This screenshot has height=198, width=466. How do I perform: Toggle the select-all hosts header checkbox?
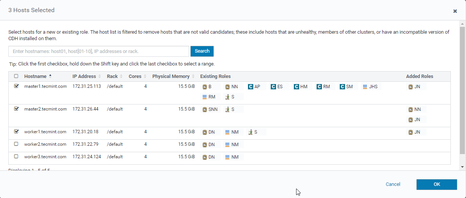tap(16, 76)
